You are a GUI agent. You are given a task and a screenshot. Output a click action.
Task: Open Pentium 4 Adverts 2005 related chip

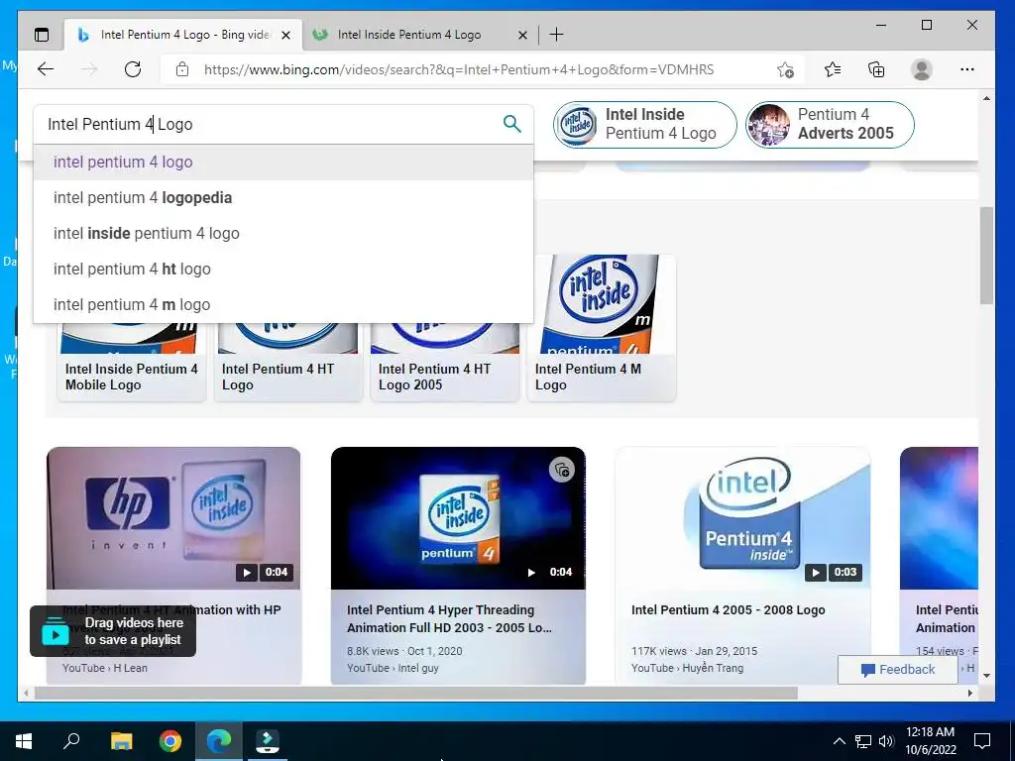pos(830,124)
